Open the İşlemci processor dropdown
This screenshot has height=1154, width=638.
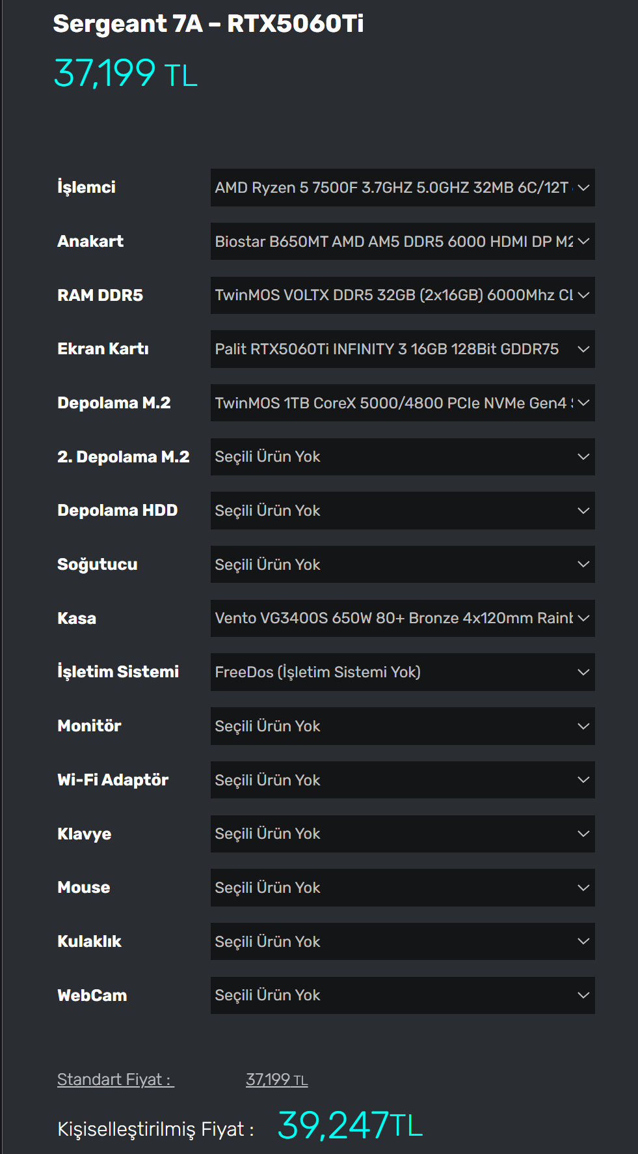pos(402,188)
